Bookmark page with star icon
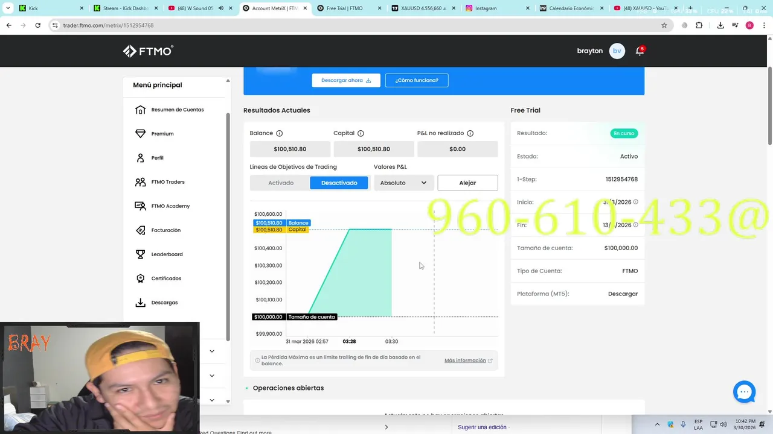 pos(664,25)
